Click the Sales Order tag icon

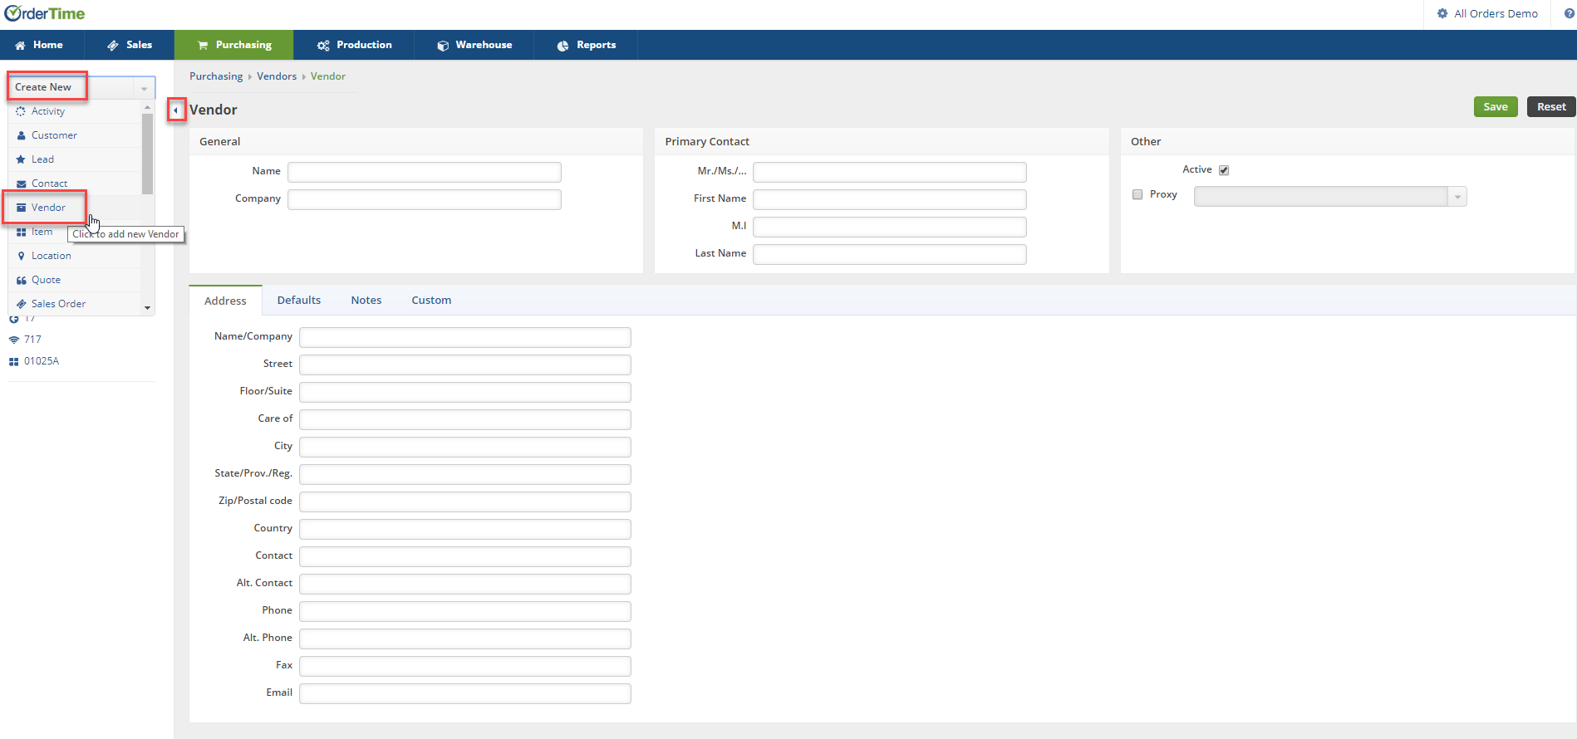(x=21, y=304)
